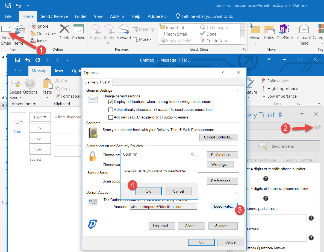The width and height of the screenshot is (324, 252).
Task: Check Add self as BCC recipient
Action: tap(111, 117)
